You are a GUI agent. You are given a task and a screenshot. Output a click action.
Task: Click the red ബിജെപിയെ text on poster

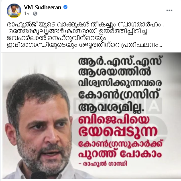click(114, 120)
